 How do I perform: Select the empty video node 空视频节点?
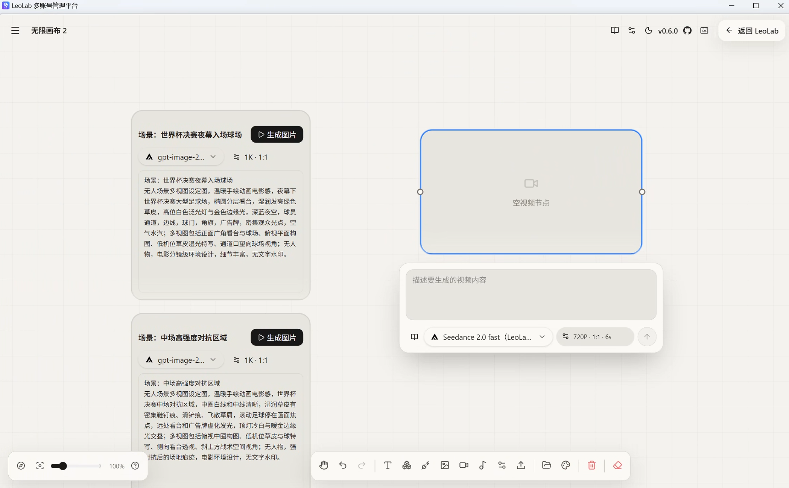[x=531, y=192]
